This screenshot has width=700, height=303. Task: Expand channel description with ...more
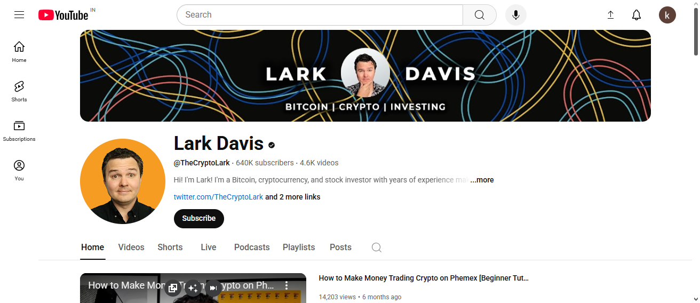482,180
